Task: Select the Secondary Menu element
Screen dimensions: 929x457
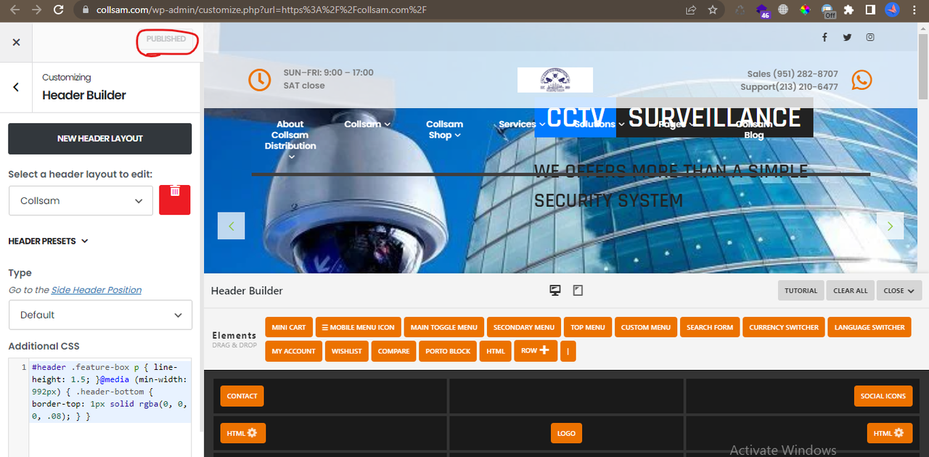Action: point(524,327)
